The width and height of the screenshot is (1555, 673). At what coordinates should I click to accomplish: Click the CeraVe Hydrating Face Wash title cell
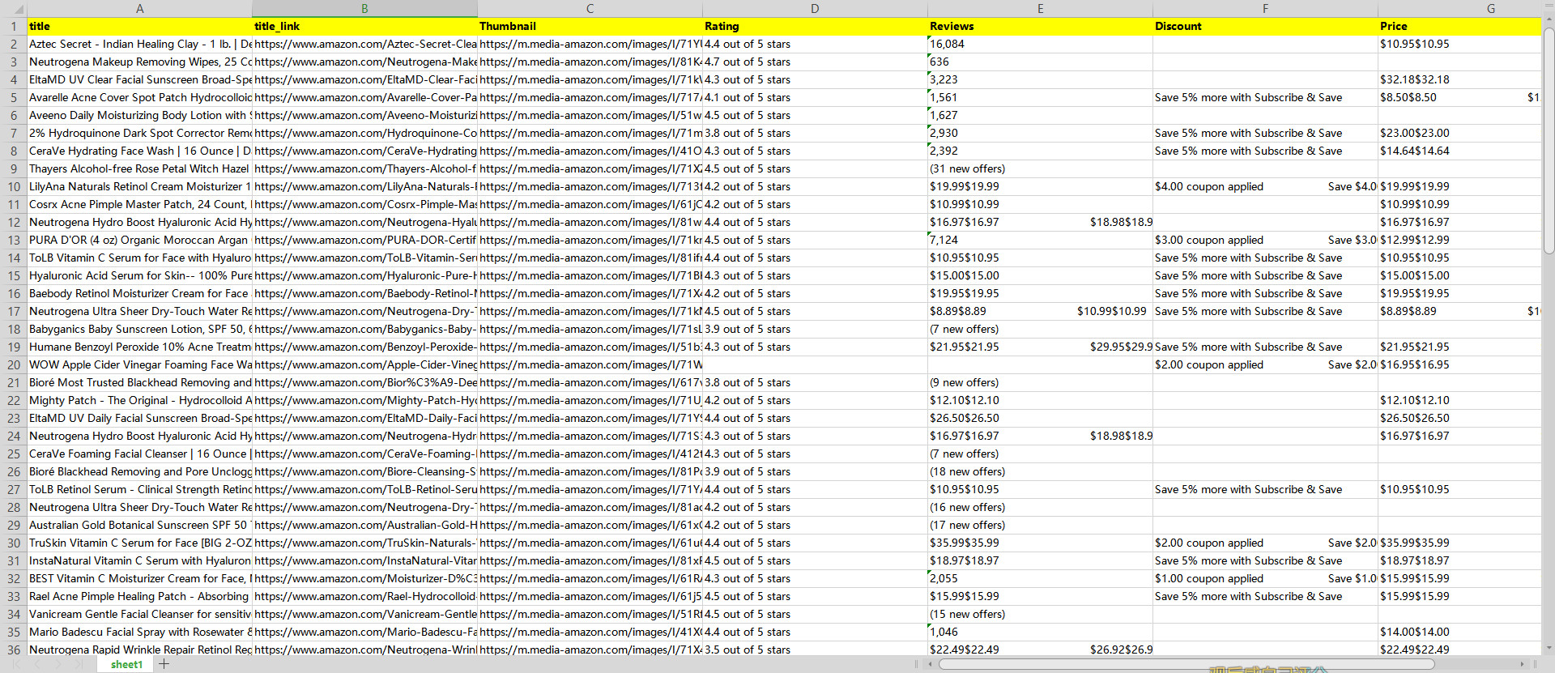coord(139,151)
